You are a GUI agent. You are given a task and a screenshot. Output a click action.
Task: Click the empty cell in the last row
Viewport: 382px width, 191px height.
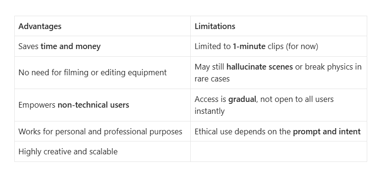279,151
